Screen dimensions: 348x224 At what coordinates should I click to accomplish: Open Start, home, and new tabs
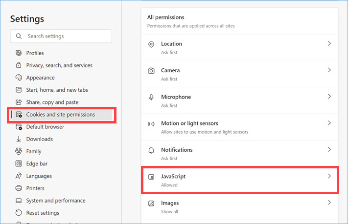[57, 90]
